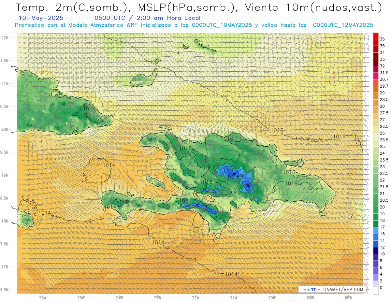Click the legend value '34'
391x302 pixels.
point(383,52)
